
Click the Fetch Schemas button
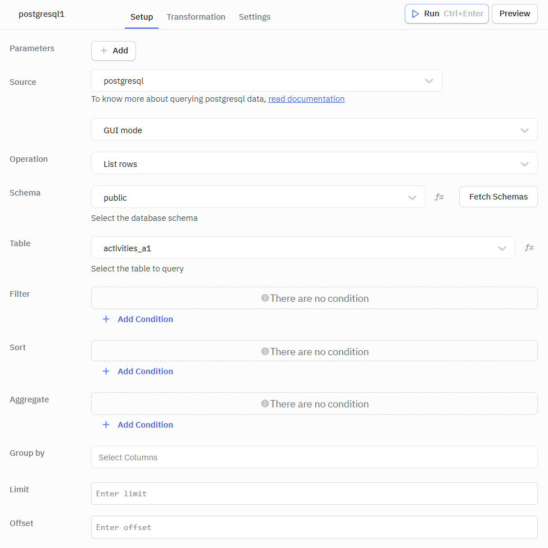point(498,196)
